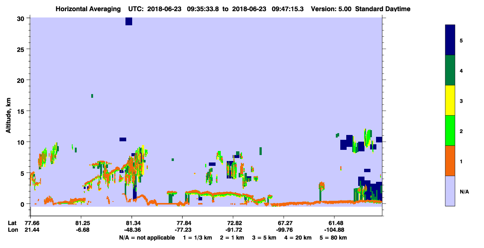Click the 'Altitude, km' axis label
Screen dimensions: 484x248
pyautogui.click(x=9, y=115)
